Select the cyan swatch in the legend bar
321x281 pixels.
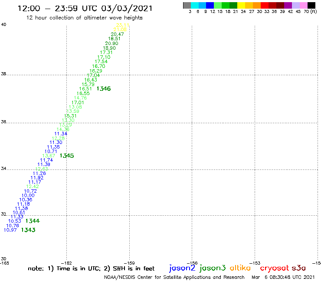pos(195,5)
